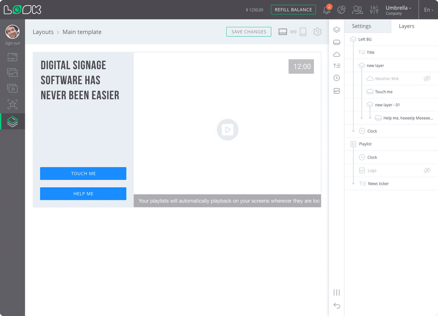Screen dimensions: 438x316
Task: Select the Clock layer under Playlist
Action: click(391, 157)
